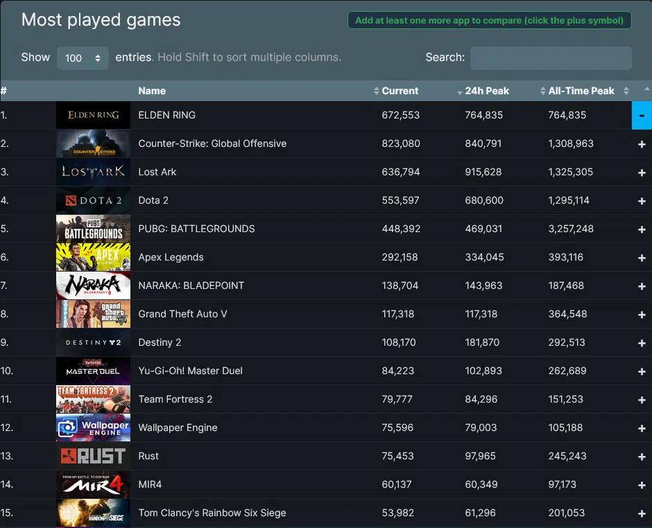Remove ELDEN RING from comparison with minus button
The image size is (652, 528).
pyautogui.click(x=642, y=115)
